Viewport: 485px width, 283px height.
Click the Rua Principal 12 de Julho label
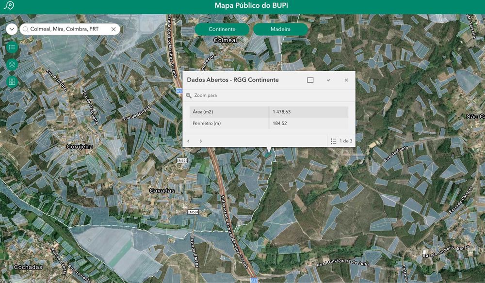click(x=343, y=262)
